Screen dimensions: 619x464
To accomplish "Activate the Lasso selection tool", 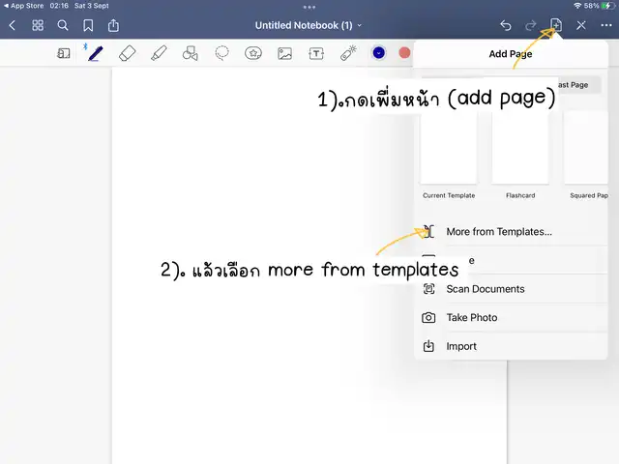I will coord(221,53).
